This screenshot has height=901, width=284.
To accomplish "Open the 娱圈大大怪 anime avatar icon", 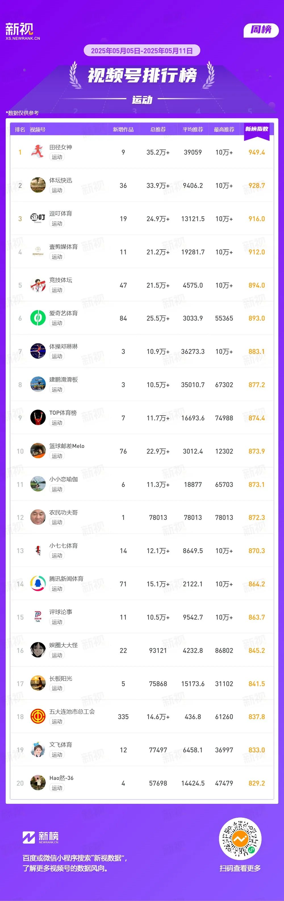I will point(38,650).
